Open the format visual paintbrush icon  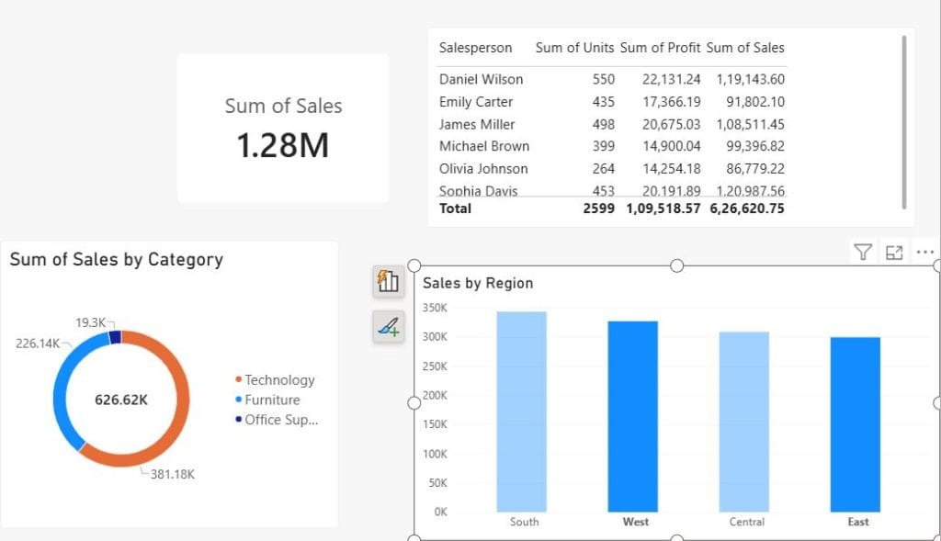click(x=389, y=327)
